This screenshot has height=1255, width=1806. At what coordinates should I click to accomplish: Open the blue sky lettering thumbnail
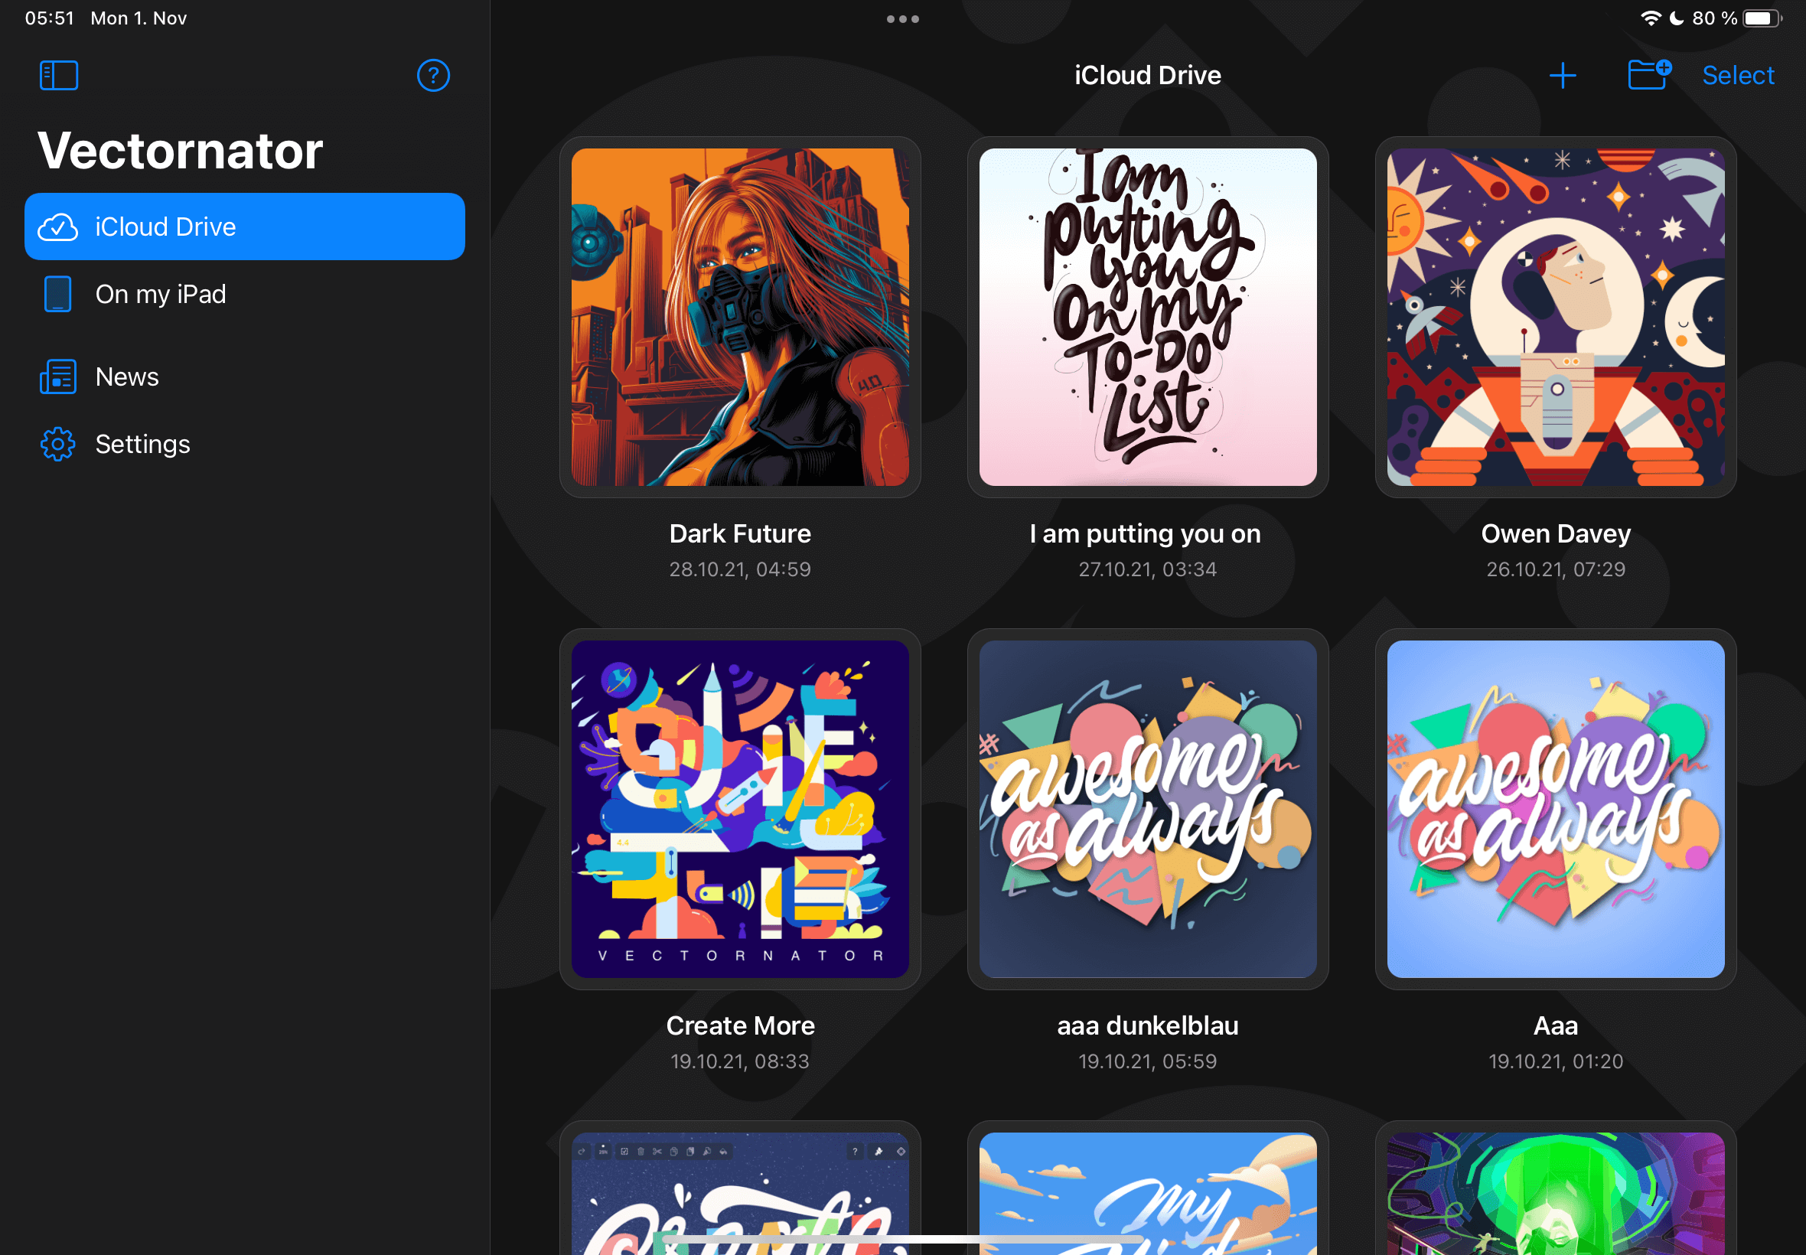point(1147,1193)
